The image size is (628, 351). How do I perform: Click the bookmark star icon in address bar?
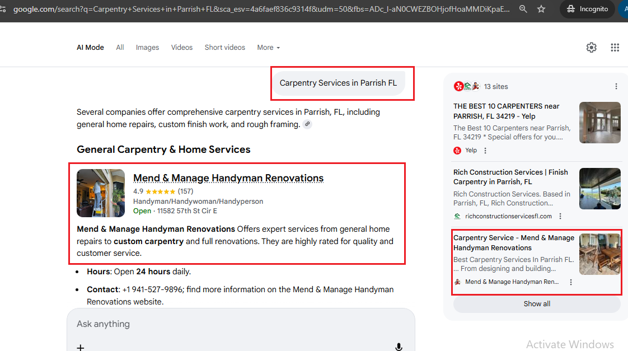point(541,9)
